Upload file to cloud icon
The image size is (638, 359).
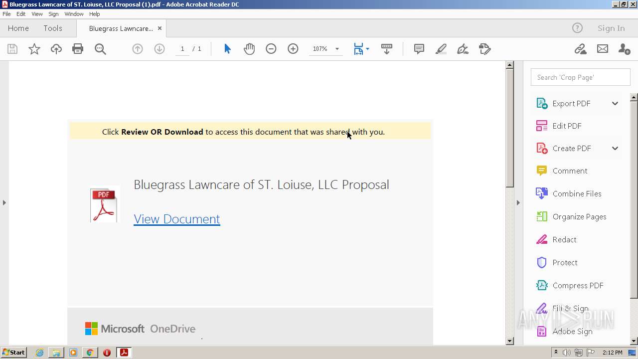[x=56, y=49]
